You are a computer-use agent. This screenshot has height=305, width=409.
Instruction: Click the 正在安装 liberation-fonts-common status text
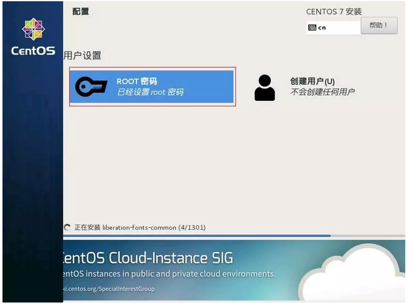coord(140,228)
